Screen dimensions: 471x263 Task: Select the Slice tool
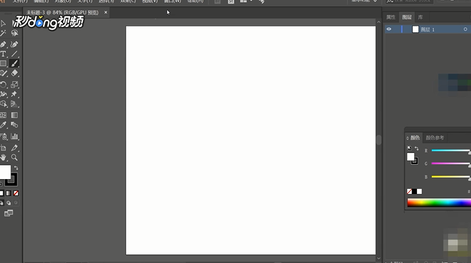click(x=14, y=148)
